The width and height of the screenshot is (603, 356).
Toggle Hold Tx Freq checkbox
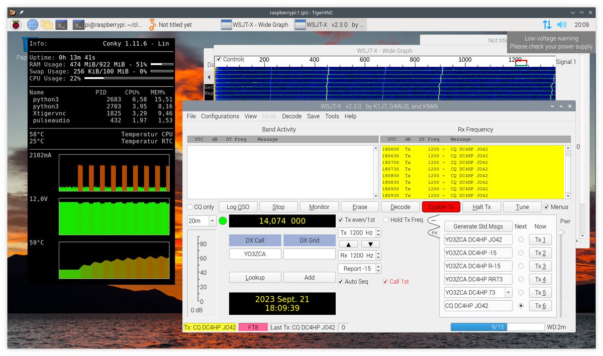point(386,220)
